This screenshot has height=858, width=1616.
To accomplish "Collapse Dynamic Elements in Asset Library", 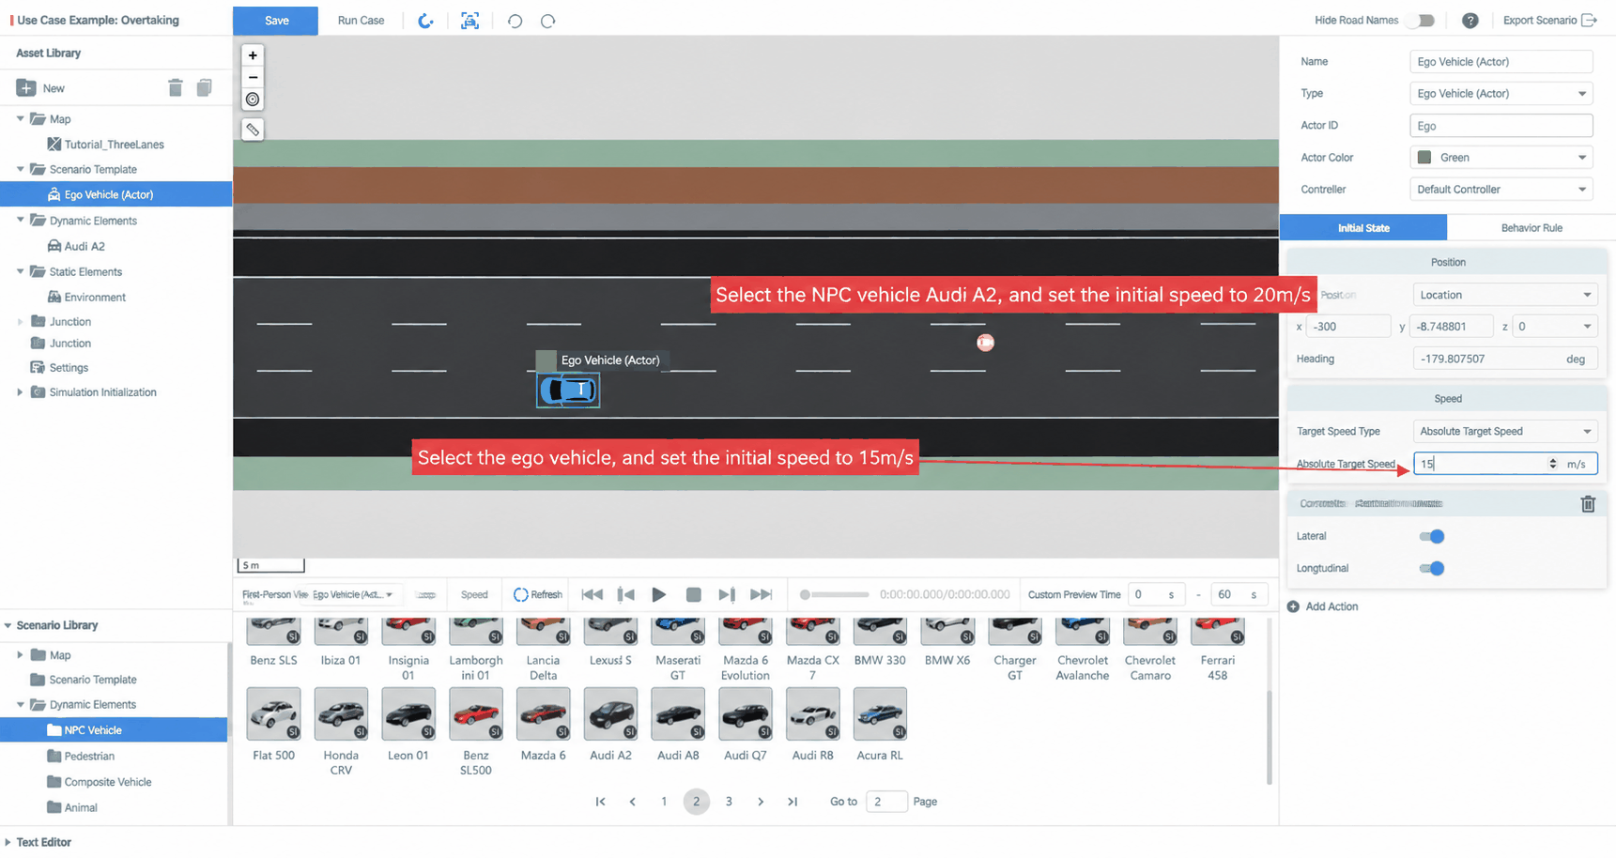I will click(21, 221).
